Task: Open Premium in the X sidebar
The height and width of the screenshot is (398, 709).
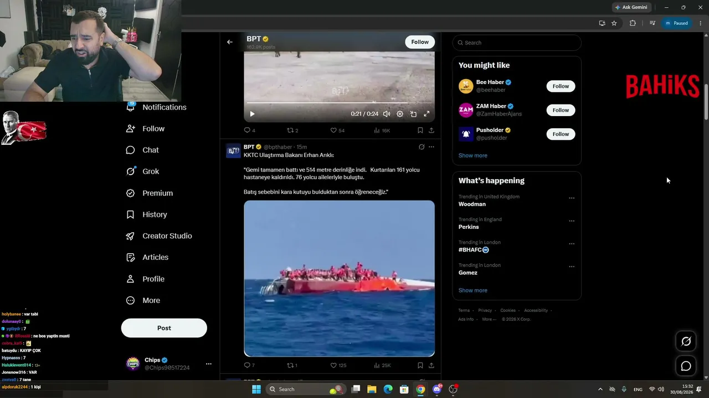Action: pos(150,193)
